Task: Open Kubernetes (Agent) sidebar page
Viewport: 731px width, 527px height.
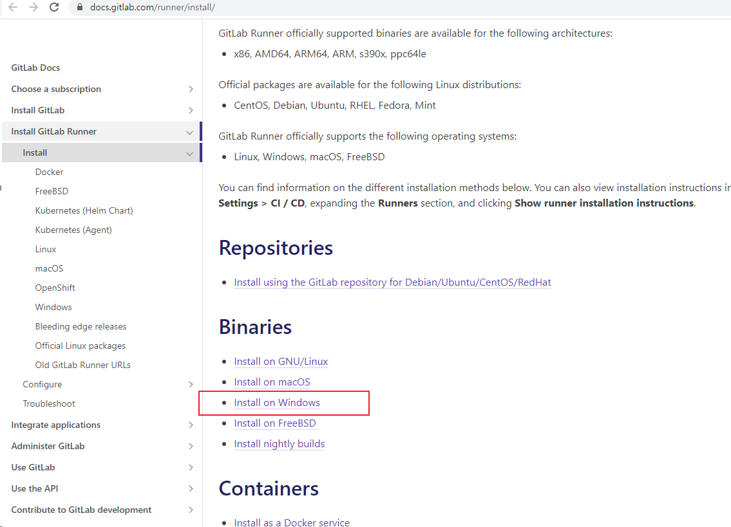Action: tap(73, 230)
